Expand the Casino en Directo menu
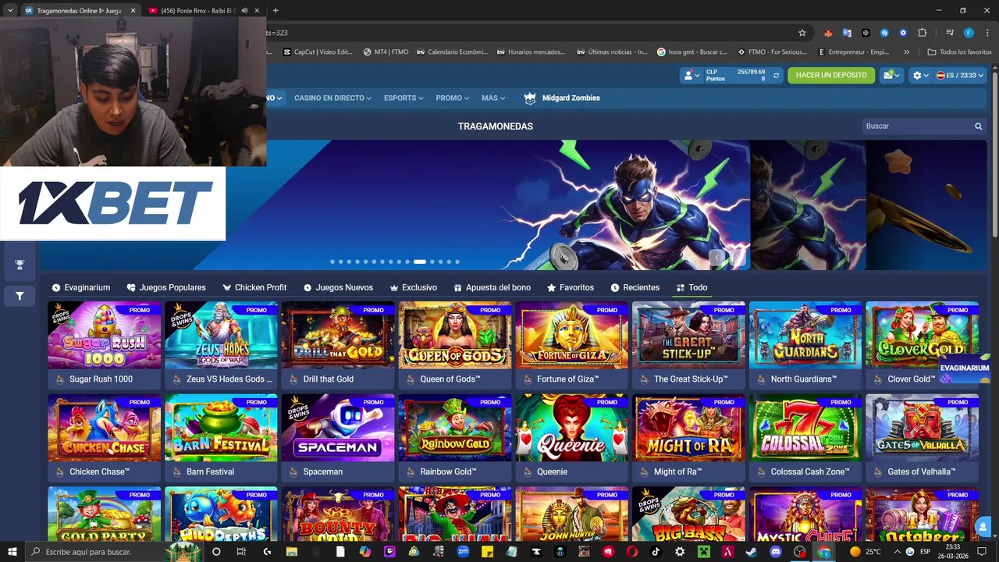Screen dimensions: 999x562 [x=332, y=98]
